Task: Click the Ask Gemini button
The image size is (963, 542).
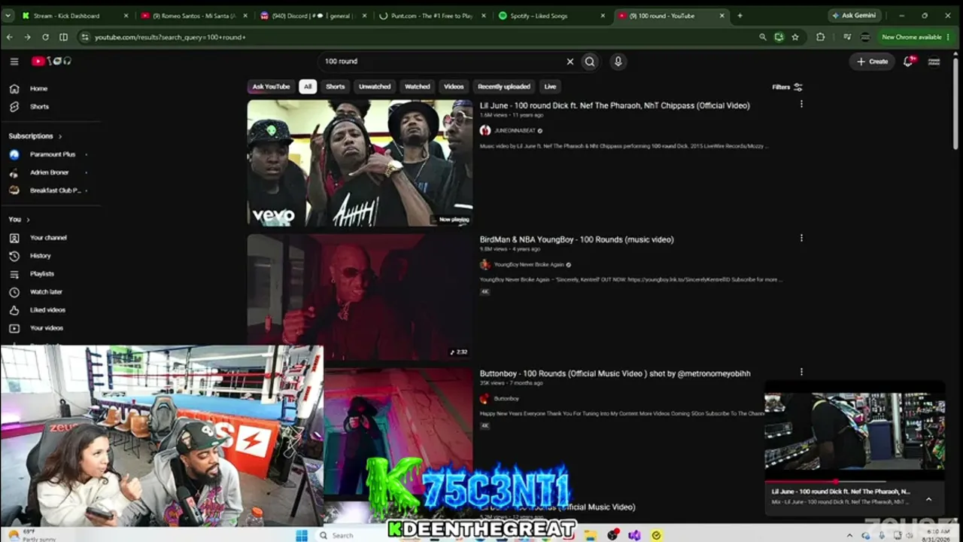Action: 855,15
